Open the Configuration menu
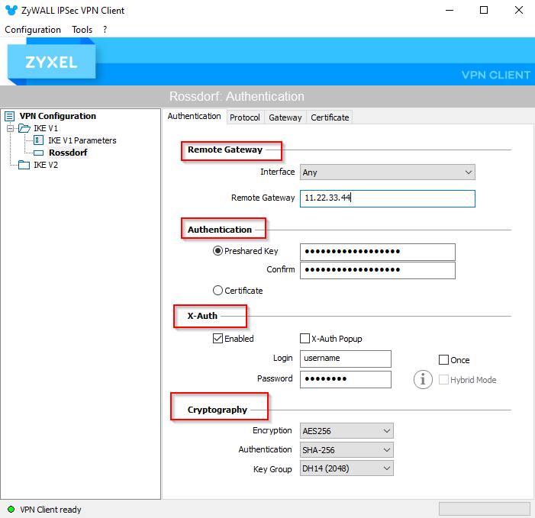The height and width of the screenshot is (518, 535). tap(33, 30)
